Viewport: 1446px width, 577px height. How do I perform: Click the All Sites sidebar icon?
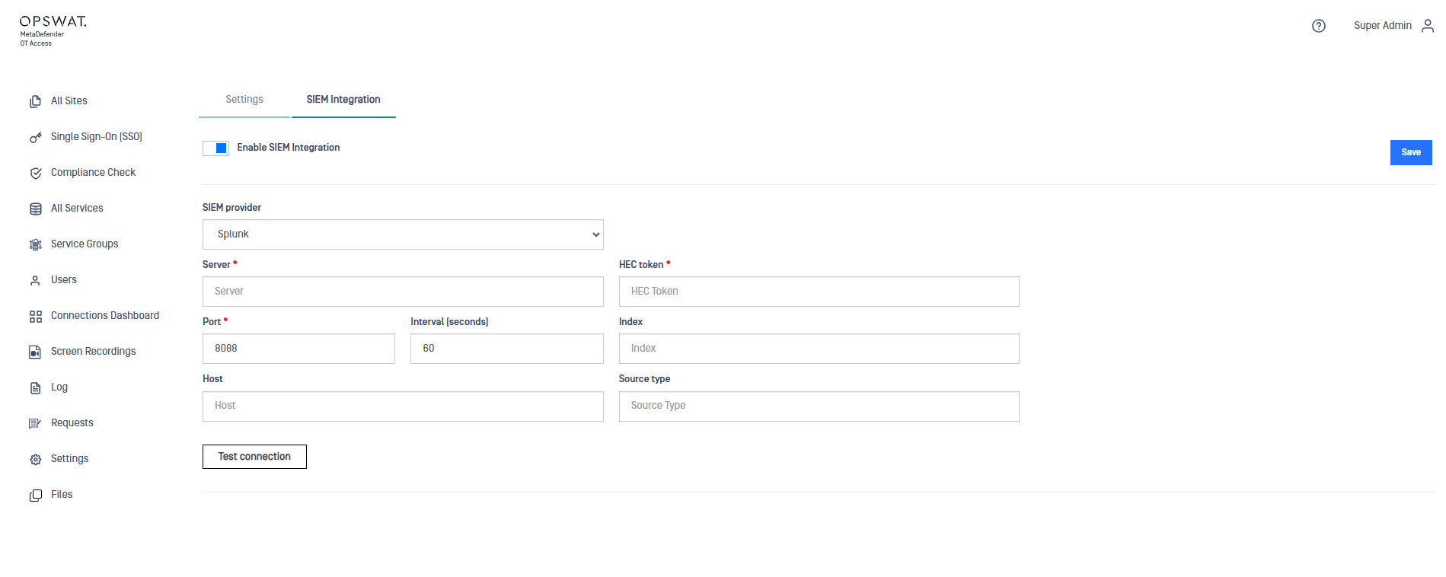(x=35, y=101)
